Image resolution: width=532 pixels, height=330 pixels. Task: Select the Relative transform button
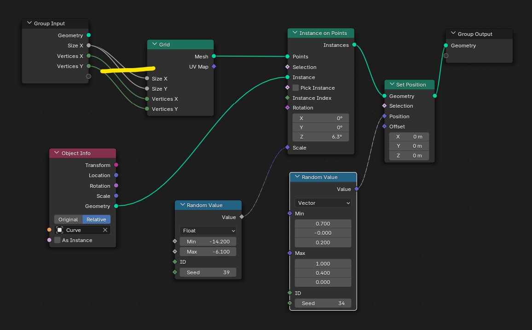(96, 220)
